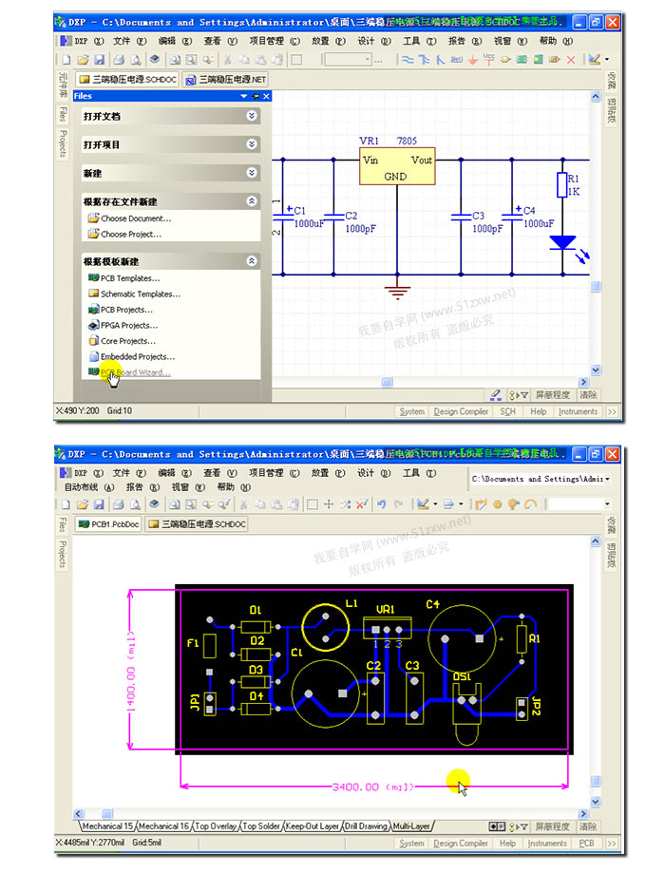Click the VR1 7805 regulator component

(396, 165)
